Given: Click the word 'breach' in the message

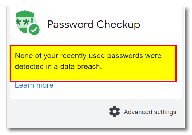Looking at the screenshot, I should coord(89,66).
